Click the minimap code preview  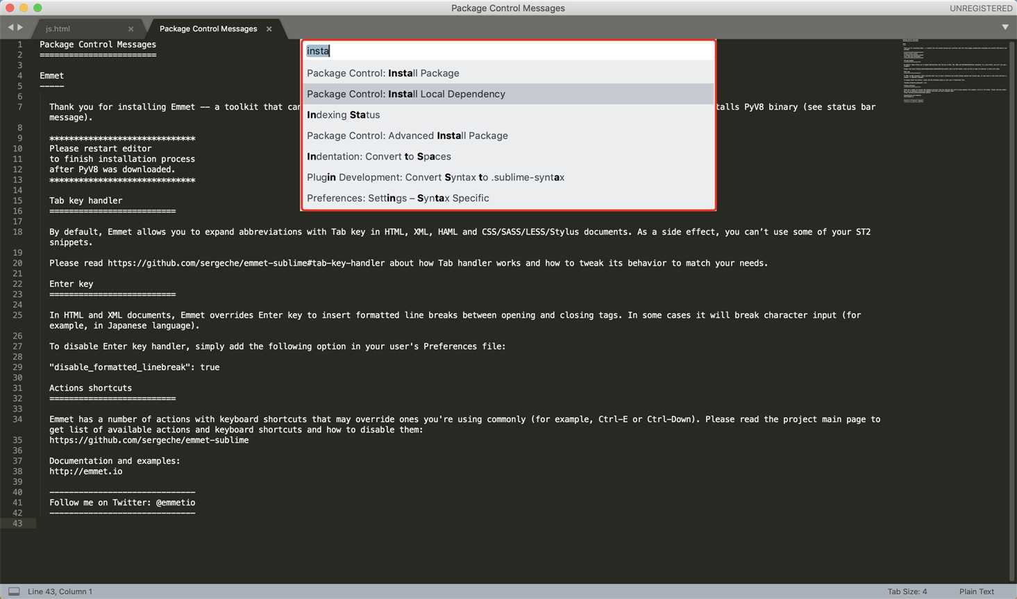(x=955, y=71)
